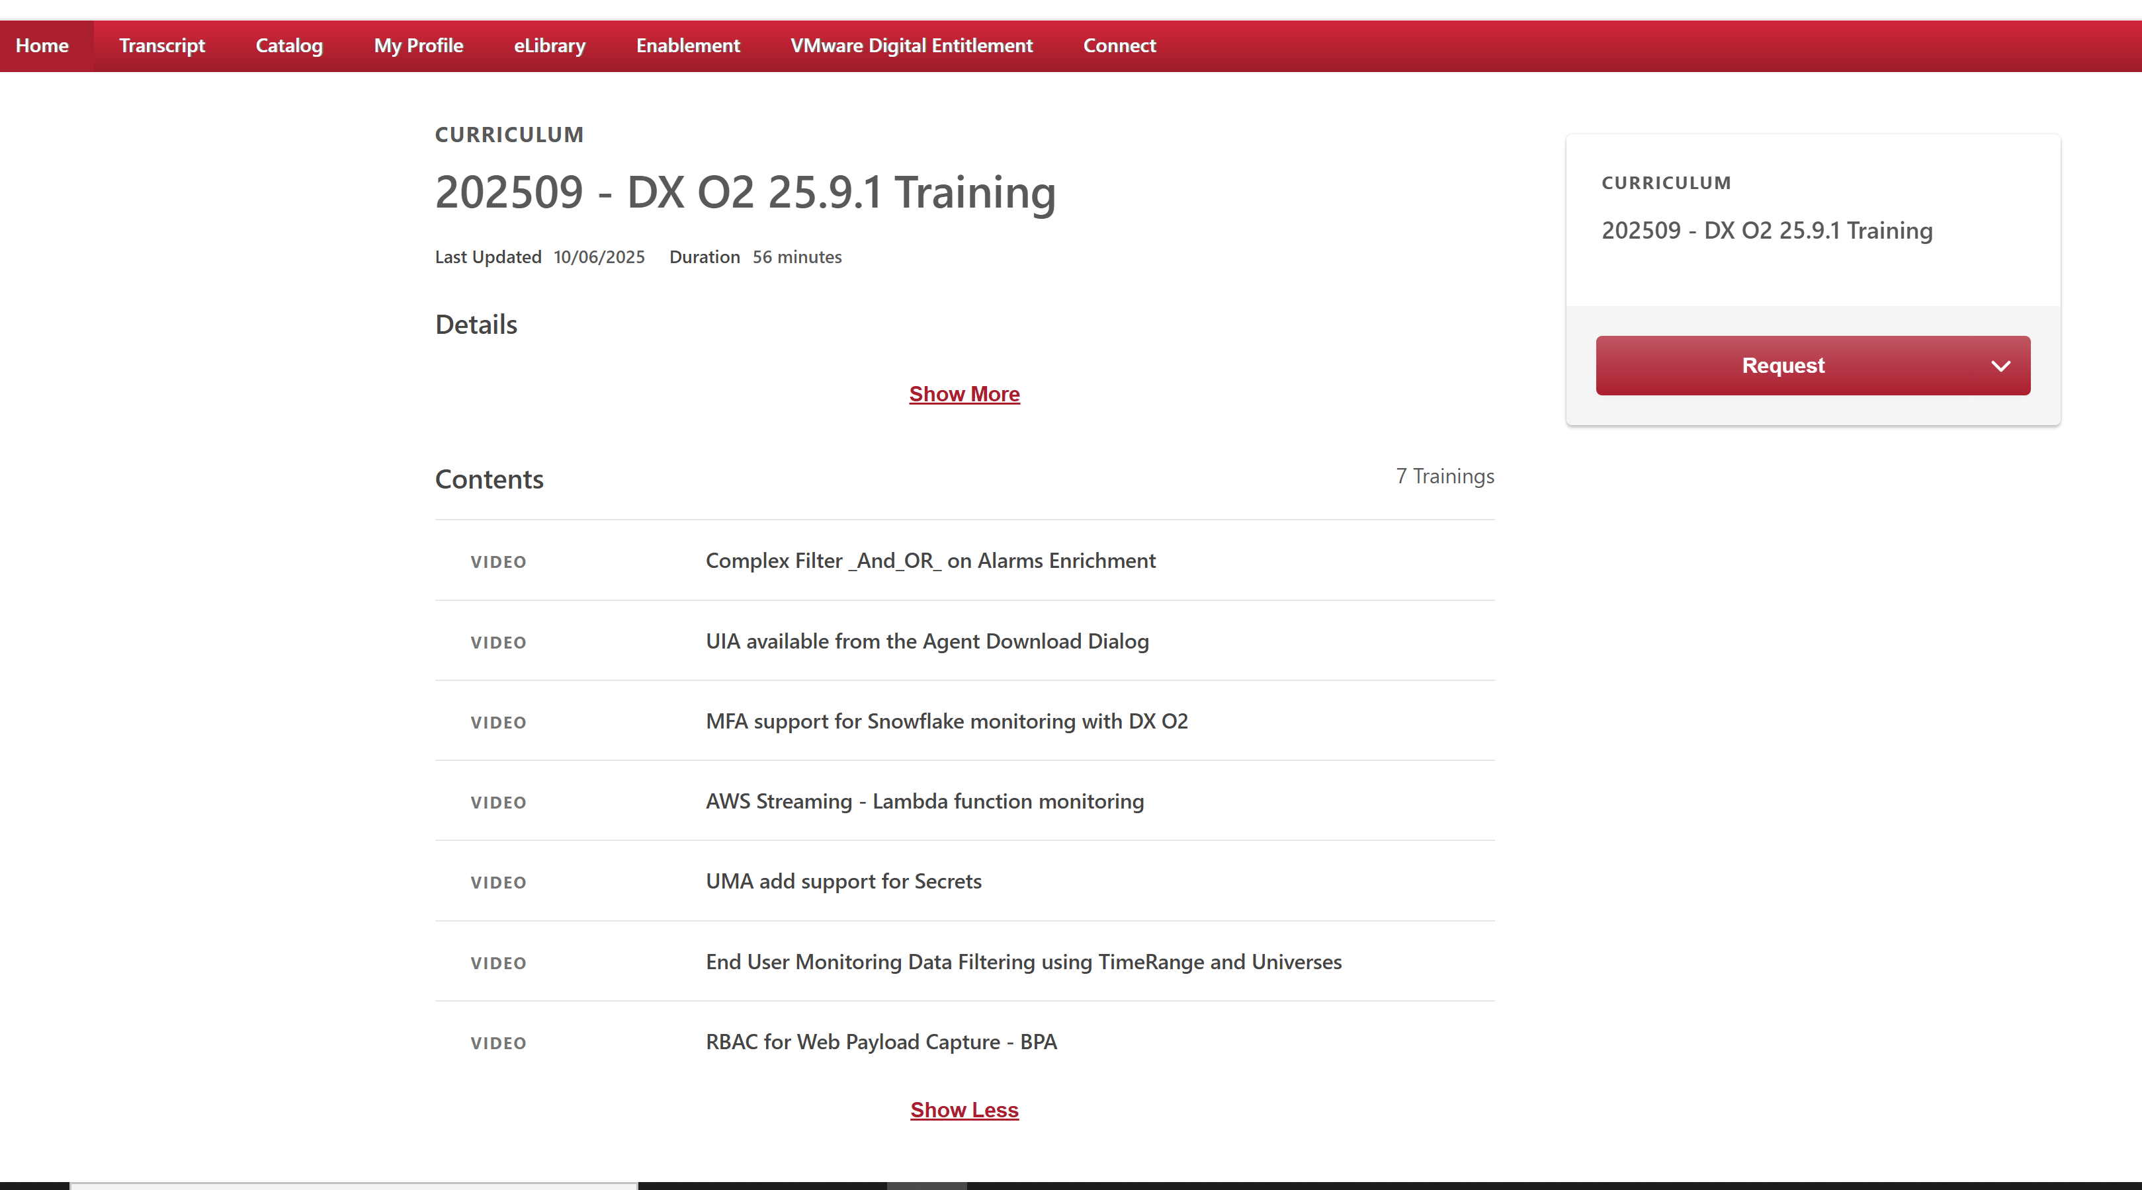Click the Request button
Image resolution: width=2142 pixels, height=1190 pixels.
tap(1782, 366)
